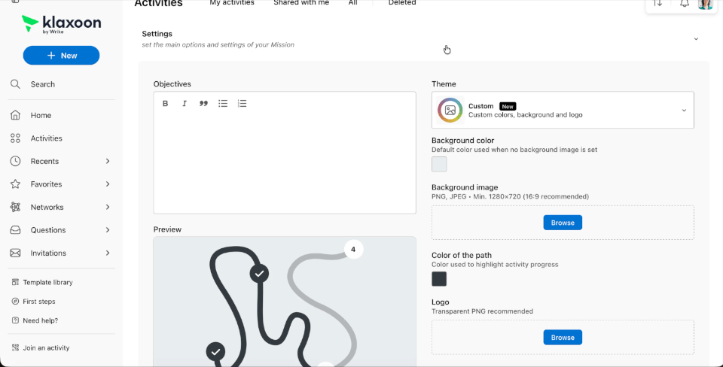Insert bulleted list in Objectives editor
Screen dimensions: 723x367
coord(223,104)
